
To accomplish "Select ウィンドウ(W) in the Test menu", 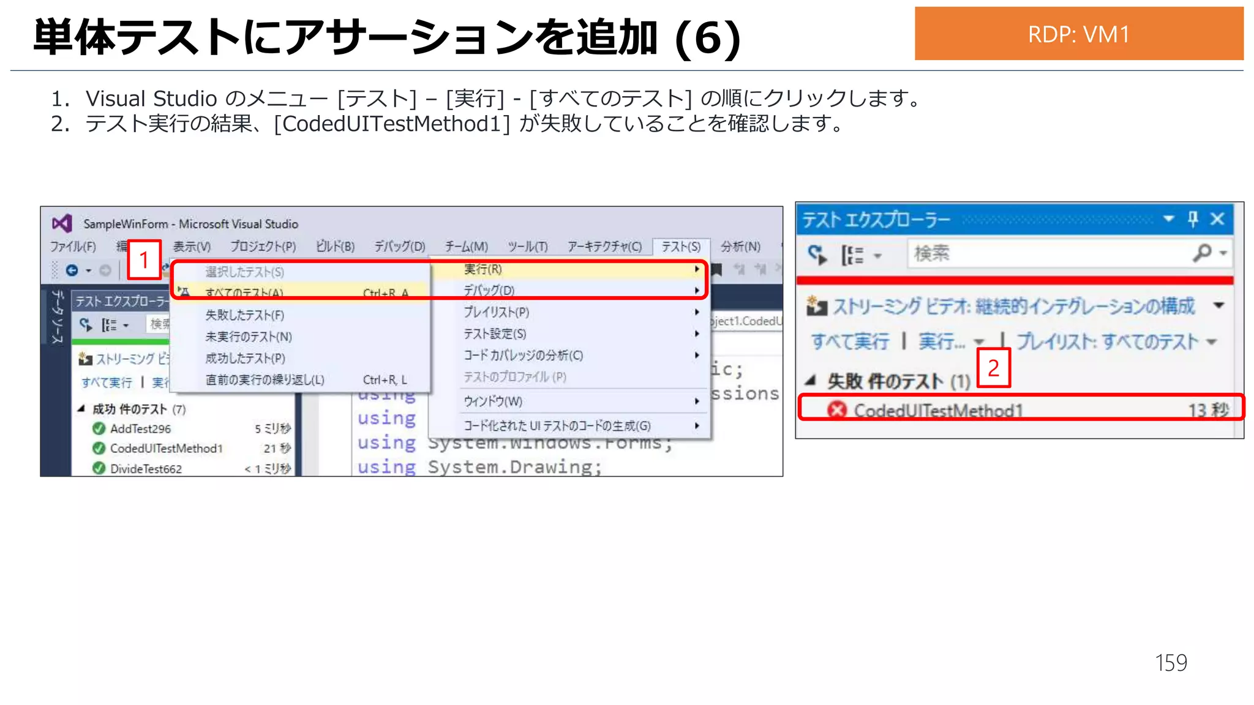I will point(569,401).
